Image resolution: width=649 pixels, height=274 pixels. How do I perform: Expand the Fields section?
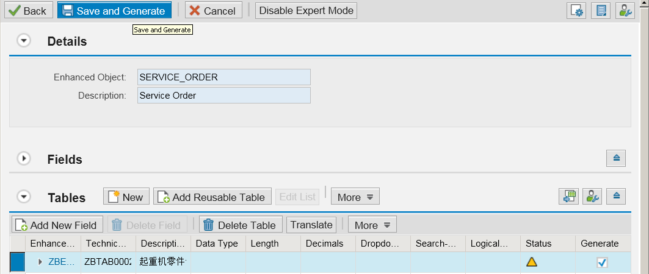24,158
